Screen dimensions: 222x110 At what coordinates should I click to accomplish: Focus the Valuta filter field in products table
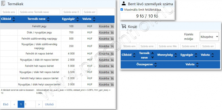(x=90, y=12)
